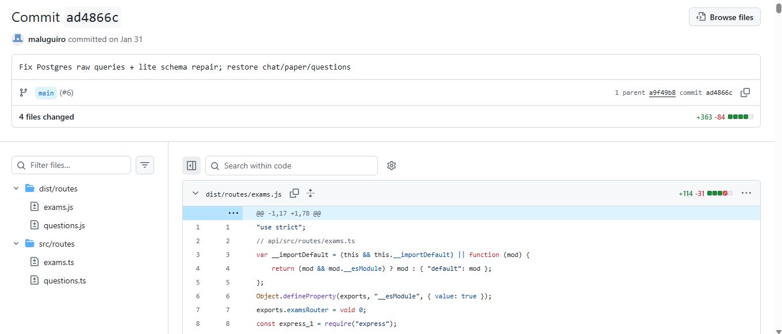This screenshot has height=334, width=782.
Task: Open the maluguiro author profile link
Action: click(x=47, y=40)
